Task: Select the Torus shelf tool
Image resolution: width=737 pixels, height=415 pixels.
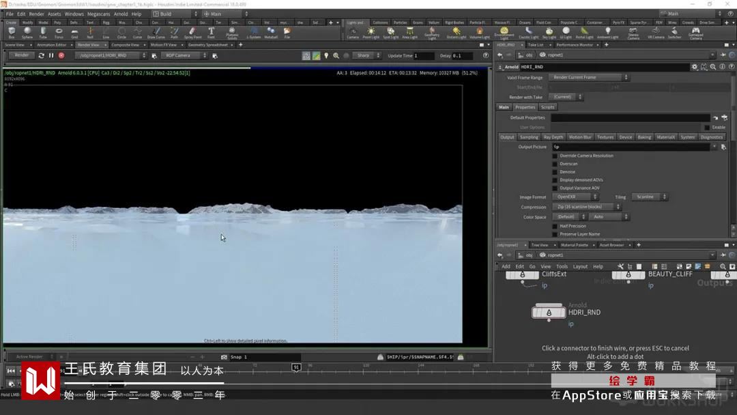Action: tap(59, 33)
